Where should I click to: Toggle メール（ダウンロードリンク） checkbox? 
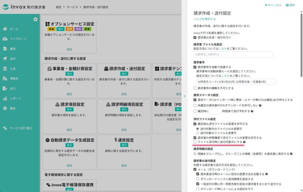click(195, 169)
